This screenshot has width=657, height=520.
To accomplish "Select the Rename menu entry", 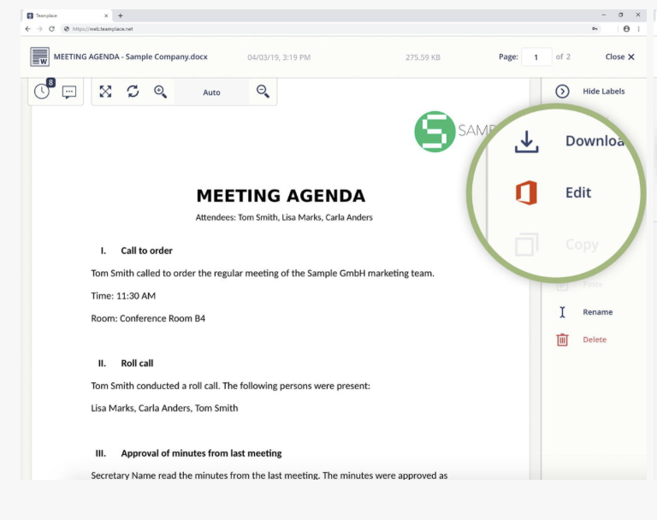I will pyautogui.click(x=597, y=312).
